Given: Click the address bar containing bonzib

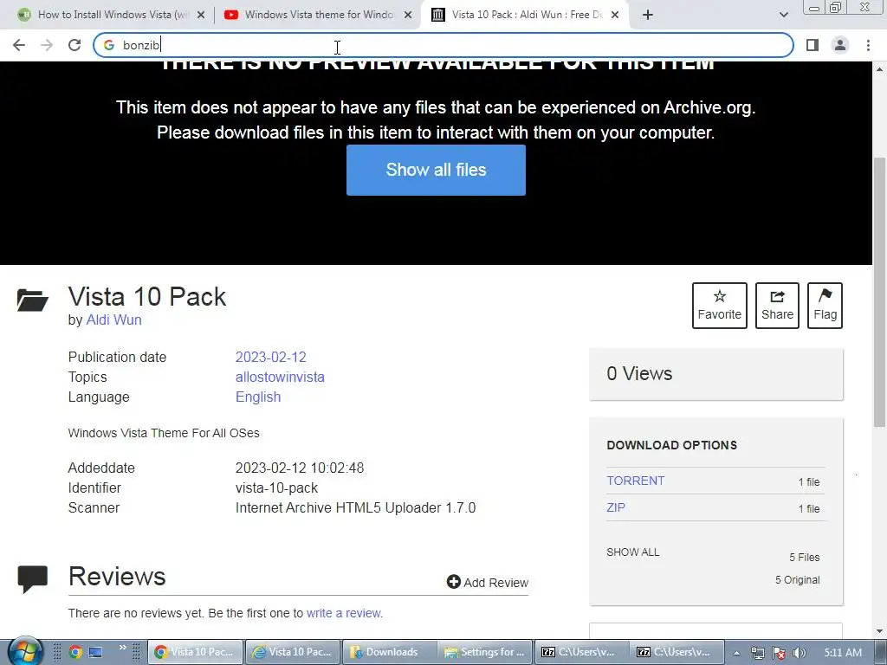Looking at the screenshot, I should pos(443,45).
